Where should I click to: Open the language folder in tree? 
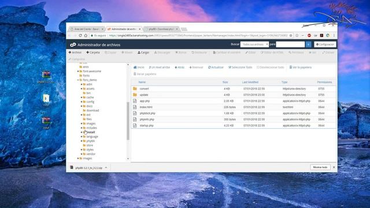92,136
